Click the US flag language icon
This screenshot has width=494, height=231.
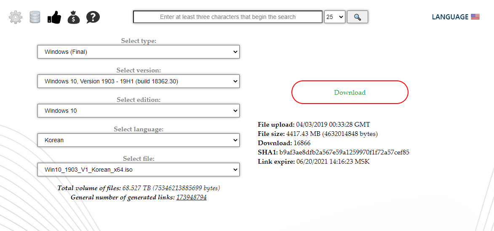[x=475, y=17]
